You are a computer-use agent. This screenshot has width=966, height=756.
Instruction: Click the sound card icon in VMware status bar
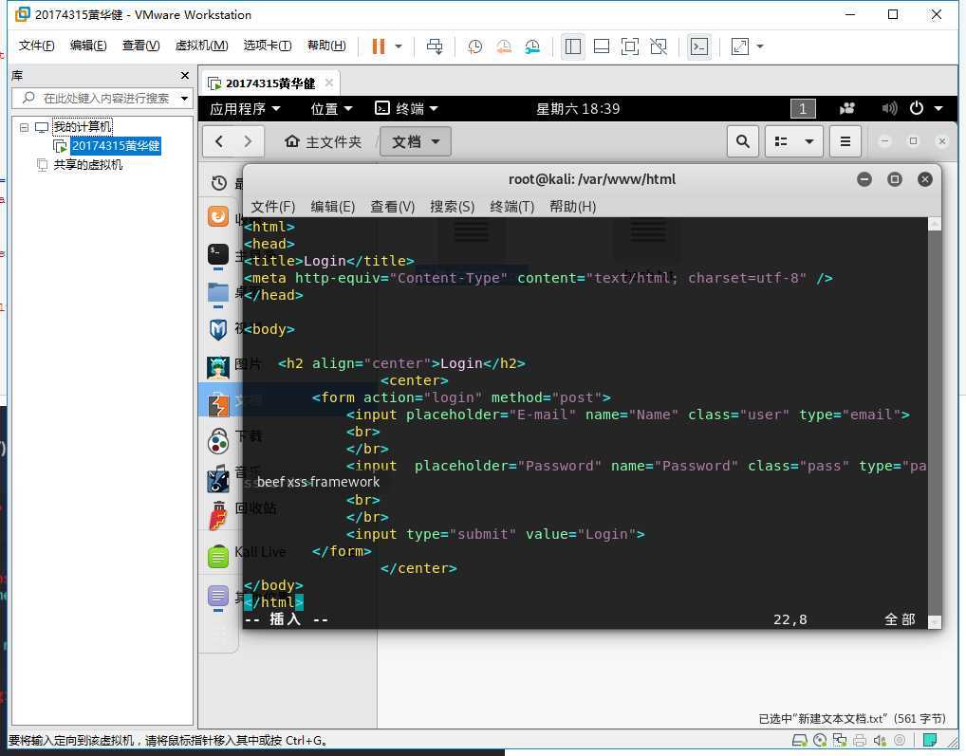click(x=880, y=740)
